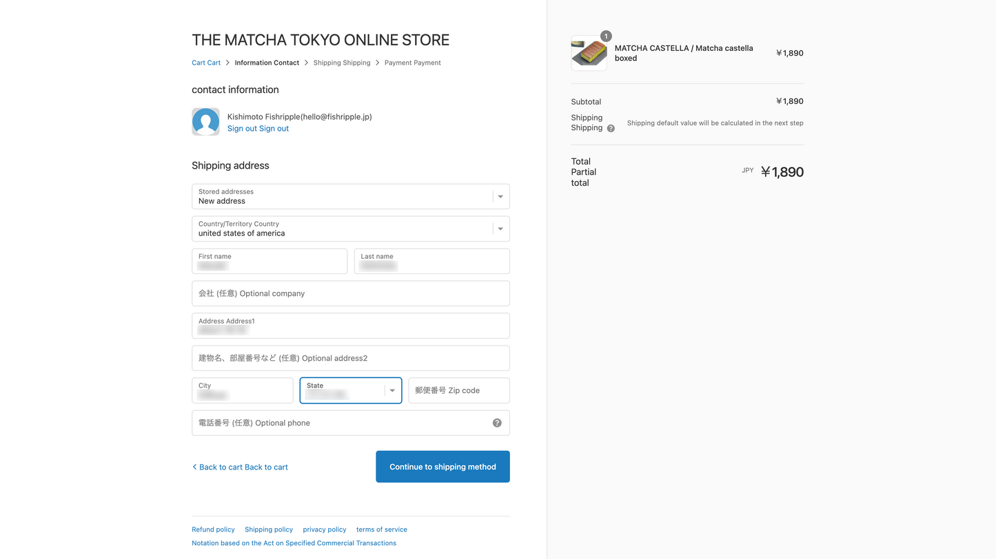Click the product name MATCHA CASTELLA text
Screen dimensions: 996x559
pyautogui.click(x=684, y=53)
